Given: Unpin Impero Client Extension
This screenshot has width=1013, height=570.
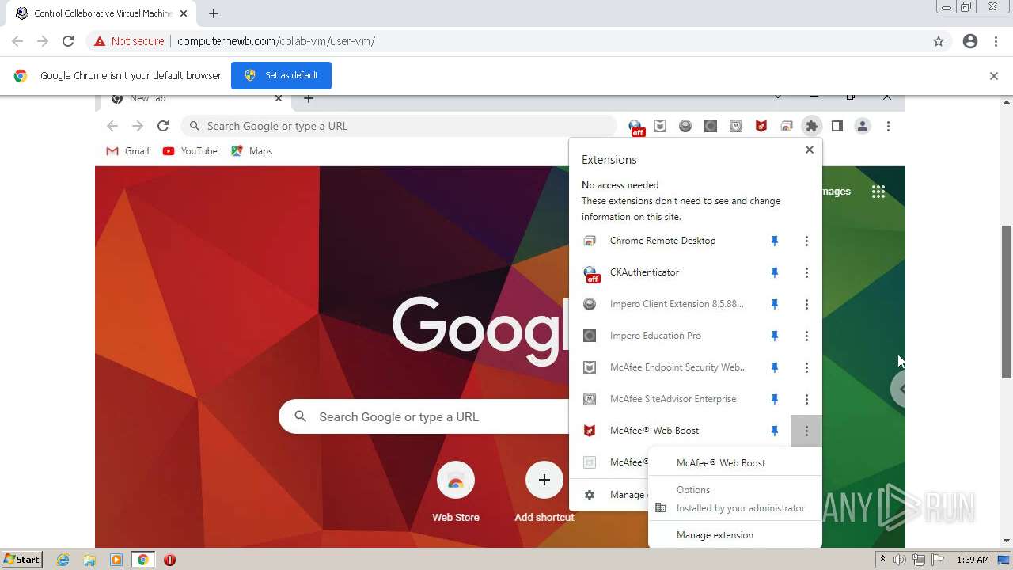Looking at the screenshot, I should (775, 304).
